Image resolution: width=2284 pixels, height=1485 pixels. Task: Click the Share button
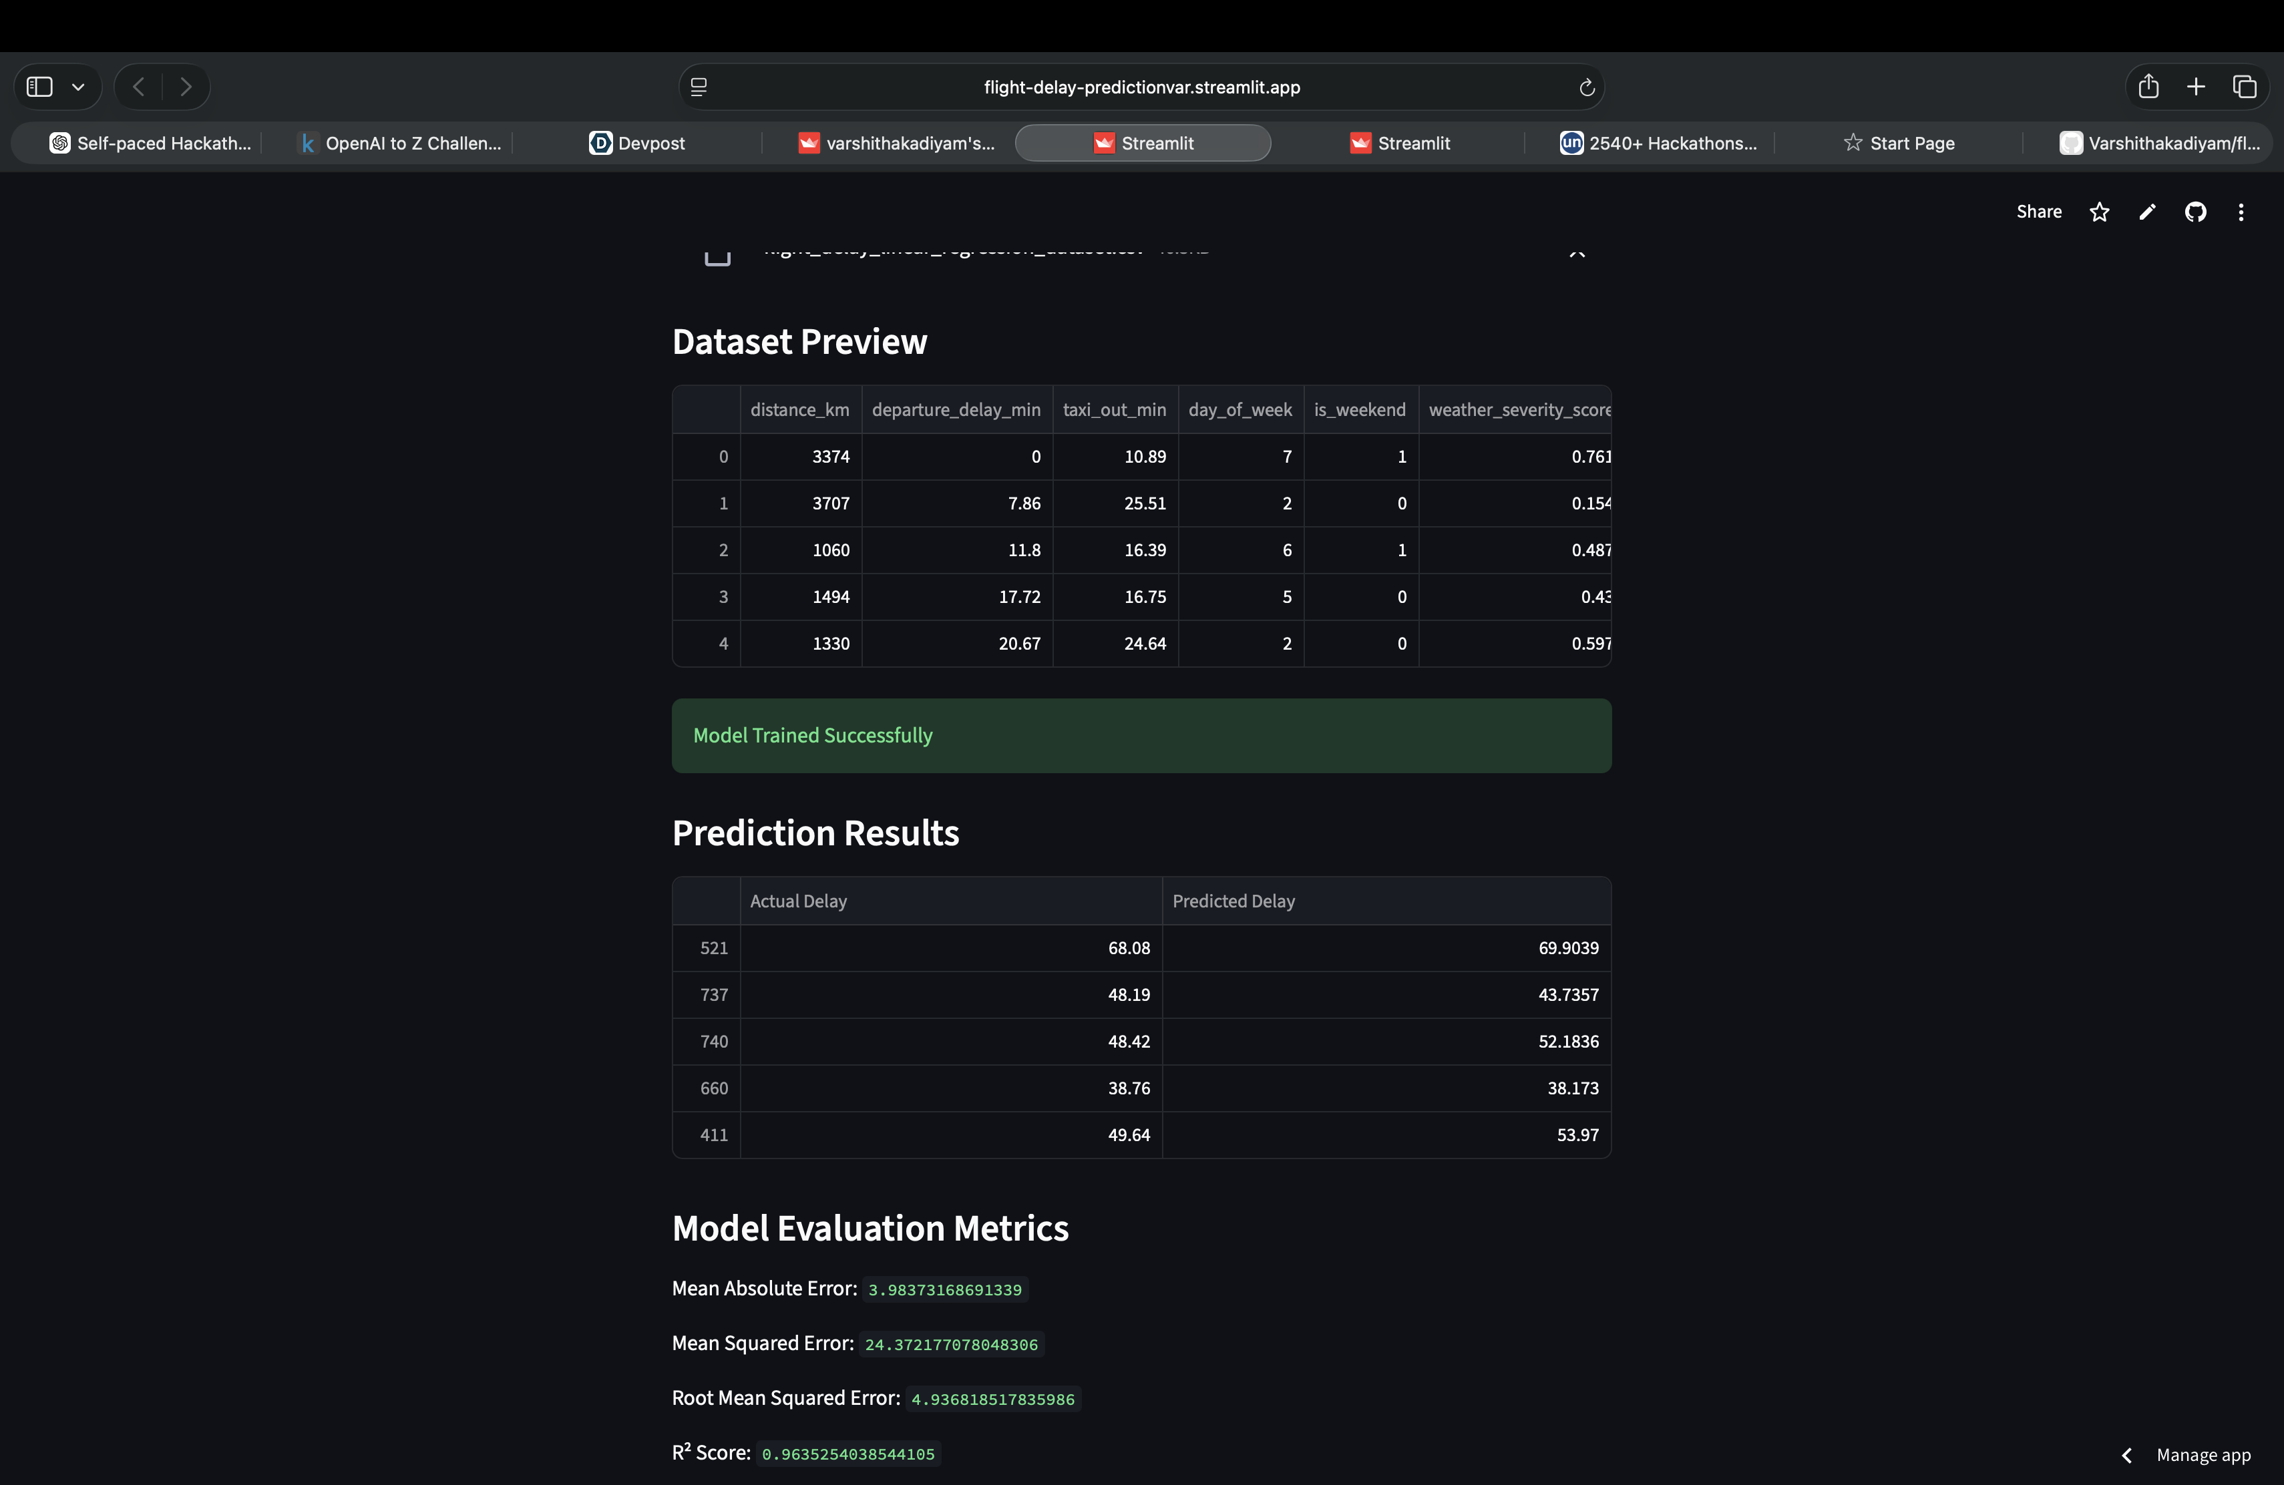tap(2038, 212)
